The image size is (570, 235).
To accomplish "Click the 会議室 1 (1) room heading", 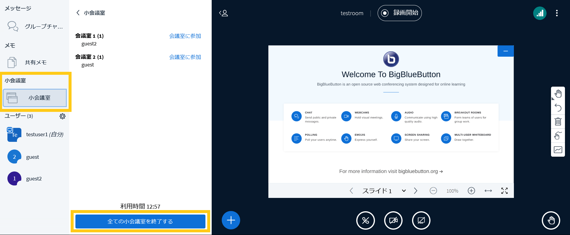I will pyautogui.click(x=89, y=36).
